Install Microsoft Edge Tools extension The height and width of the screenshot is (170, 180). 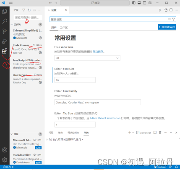pos(38,148)
